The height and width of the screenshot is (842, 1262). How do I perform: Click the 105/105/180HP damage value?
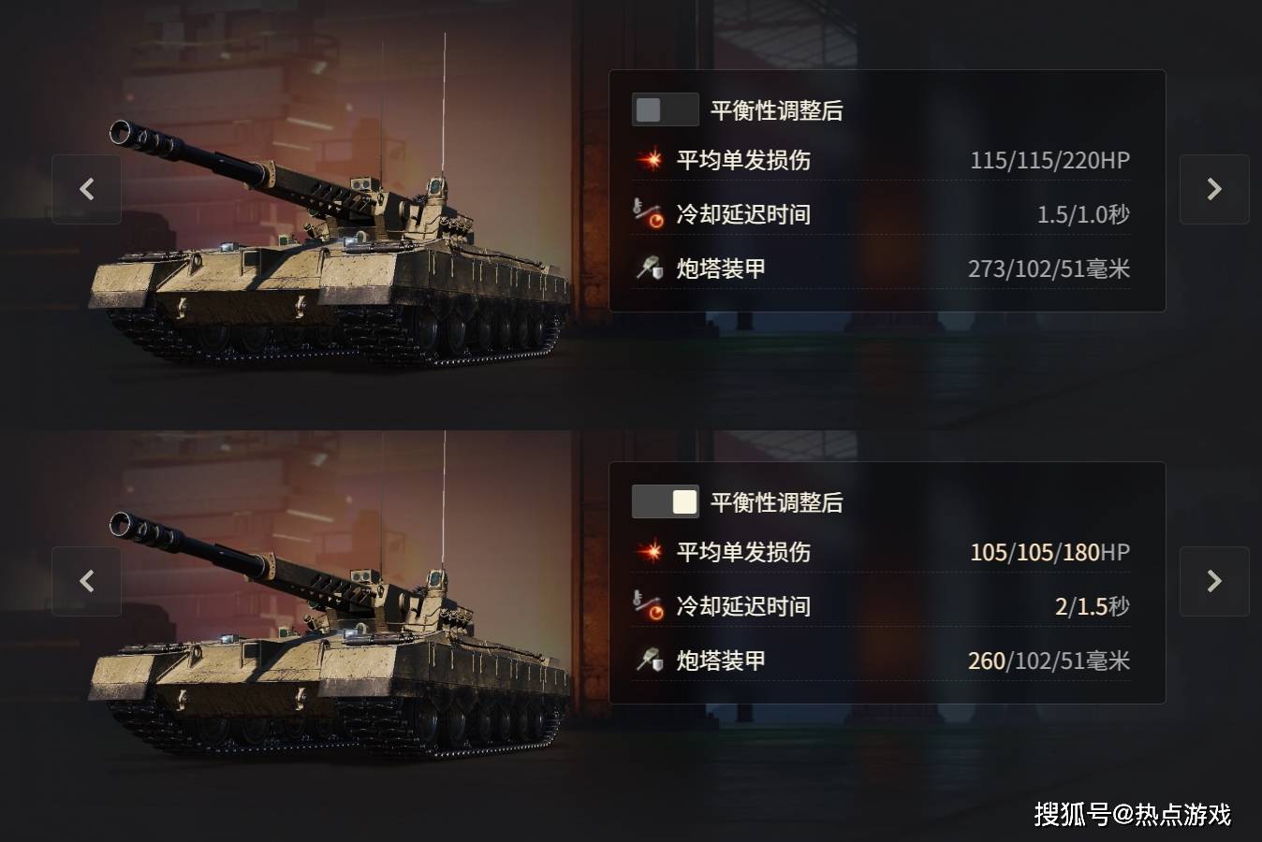pyautogui.click(x=1049, y=552)
